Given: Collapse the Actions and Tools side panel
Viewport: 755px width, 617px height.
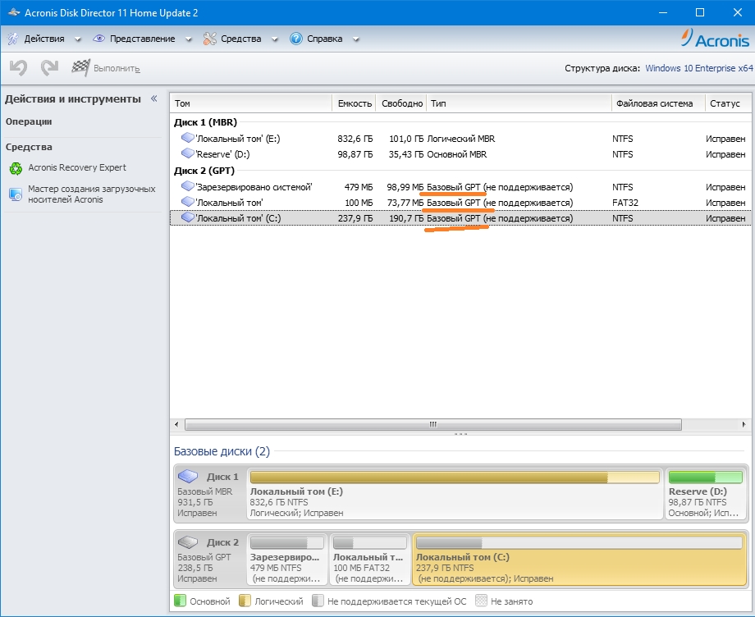Looking at the screenshot, I should pyautogui.click(x=153, y=98).
